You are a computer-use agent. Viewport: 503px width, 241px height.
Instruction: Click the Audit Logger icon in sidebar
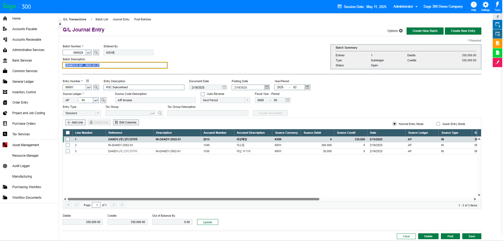[5, 166]
